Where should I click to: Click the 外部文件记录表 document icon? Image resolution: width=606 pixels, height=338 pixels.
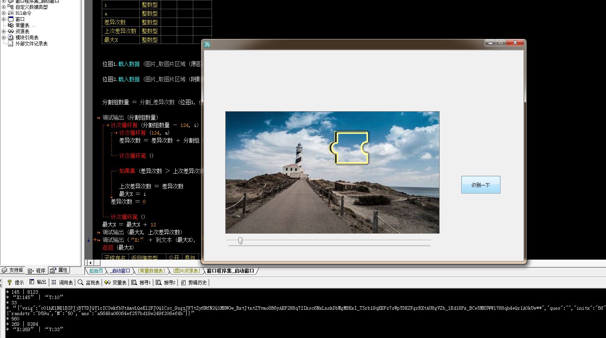pyautogui.click(x=11, y=44)
